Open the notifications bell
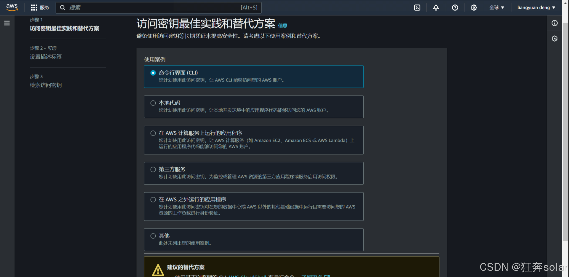Image resolution: width=569 pixels, height=277 pixels. click(436, 8)
